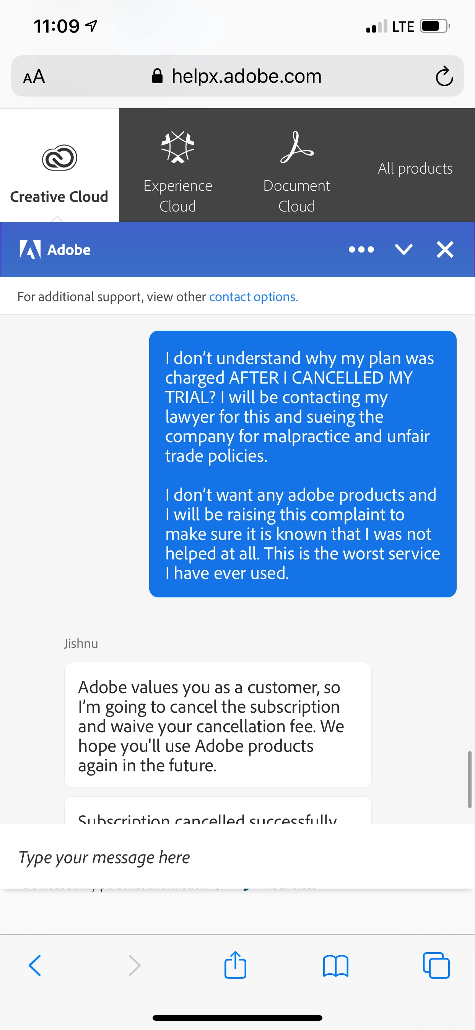Follow the contact options link
Screen dimensions: 475x1030
pyautogui.click(x=254, y=297)
